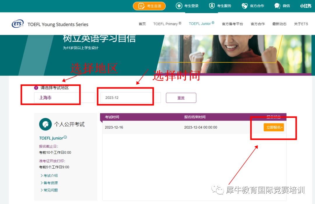Screen dimensions: 315x204
Task: Open the 考生登录 link
Action: point(191,6)
